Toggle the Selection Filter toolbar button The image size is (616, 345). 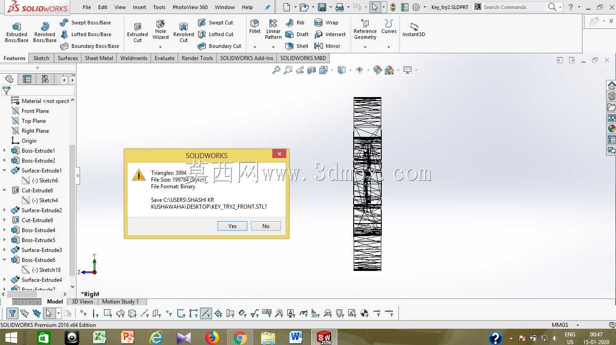coord(13,313)
